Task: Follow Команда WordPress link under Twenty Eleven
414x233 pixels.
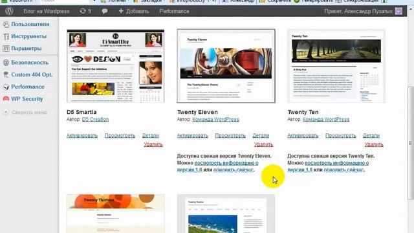Action: point(215,119)
